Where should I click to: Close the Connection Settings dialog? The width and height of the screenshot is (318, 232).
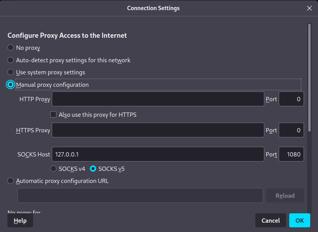(309, 8)
